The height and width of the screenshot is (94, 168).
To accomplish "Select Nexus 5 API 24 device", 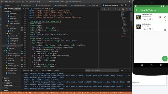I will click(x=112, y=93).
